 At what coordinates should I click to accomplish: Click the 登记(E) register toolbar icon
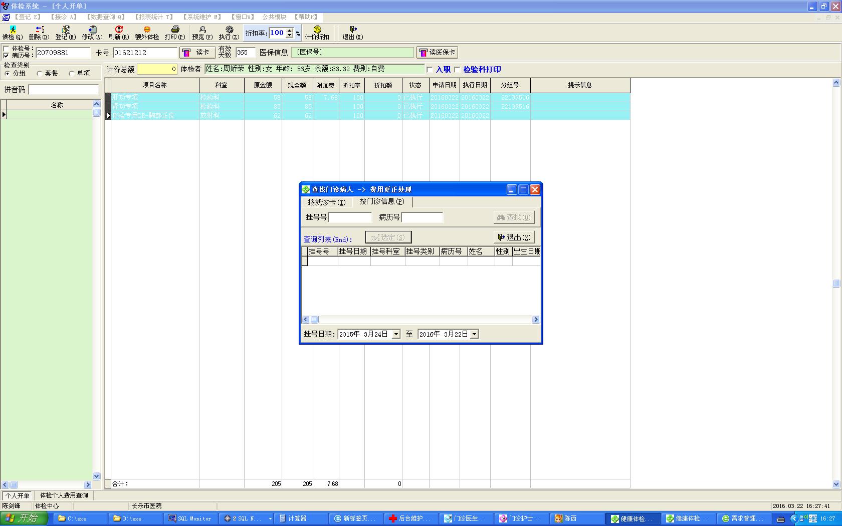click(x=66, y=33)
